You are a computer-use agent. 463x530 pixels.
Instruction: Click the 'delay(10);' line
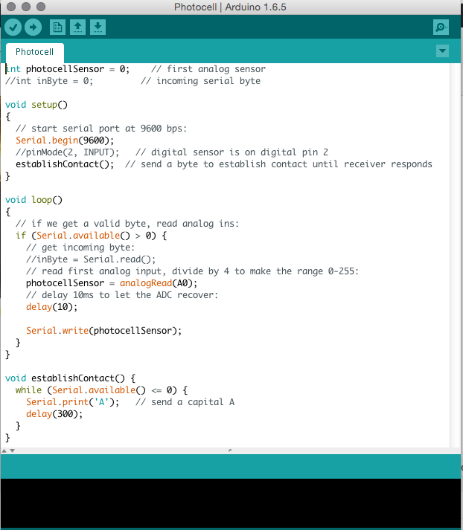click(x=52, y=307)
